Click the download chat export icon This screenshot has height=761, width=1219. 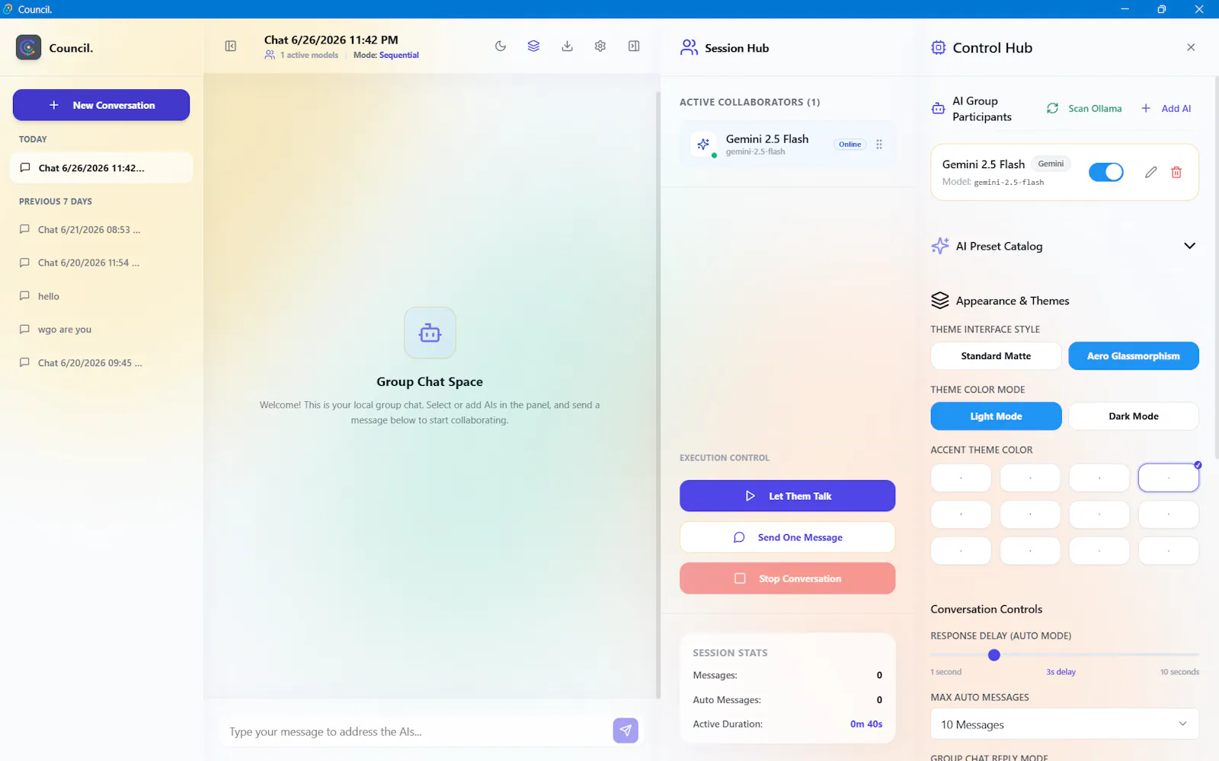[x=567, y=46]
